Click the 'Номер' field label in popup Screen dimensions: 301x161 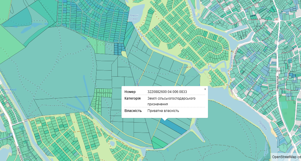pos(130,92)
